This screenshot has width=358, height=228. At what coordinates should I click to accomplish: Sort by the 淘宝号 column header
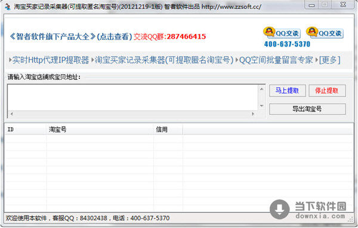100,129
